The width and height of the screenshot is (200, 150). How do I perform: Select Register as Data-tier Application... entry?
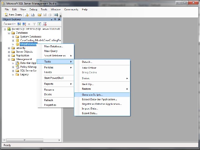point(102,104)
